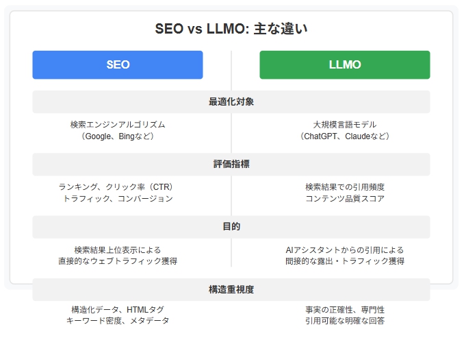Screen dimensions: 464x338
Task: Click the blue SEO header box
Action: (118, 64)
